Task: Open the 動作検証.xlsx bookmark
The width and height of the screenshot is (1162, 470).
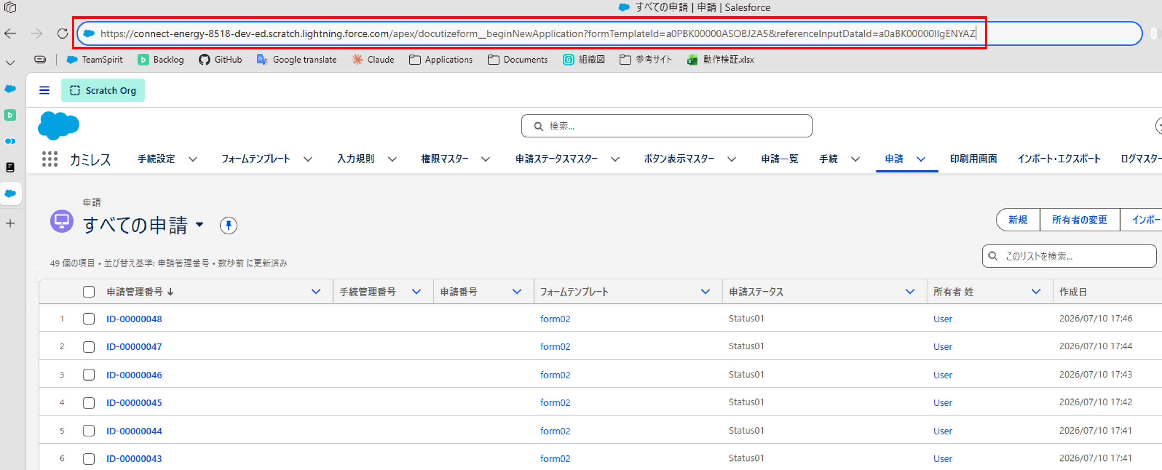Action: (720, 59)
